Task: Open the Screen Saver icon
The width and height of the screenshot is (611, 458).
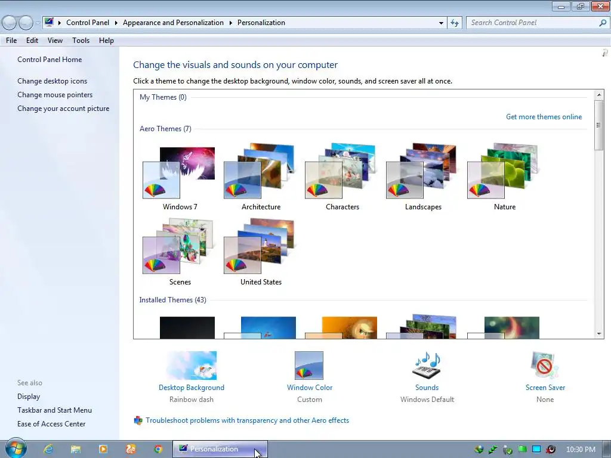Action: pyautogui.click(x=545, y=366)
